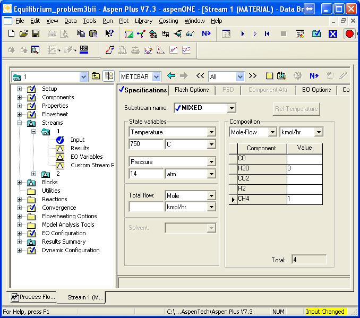Click the temperature value field 750
The height and width of the screenshot is (318, 360).
pos(146,144)
